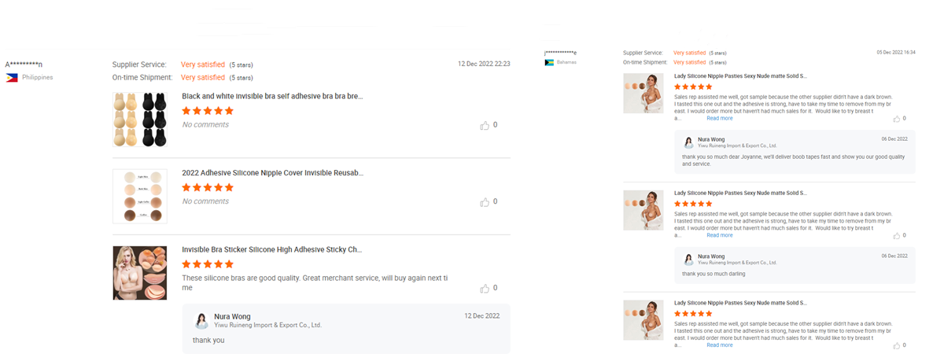Open the "Black and white invisible bra" product link
This screenshot has width=944, height=354.
click(272, 96)
